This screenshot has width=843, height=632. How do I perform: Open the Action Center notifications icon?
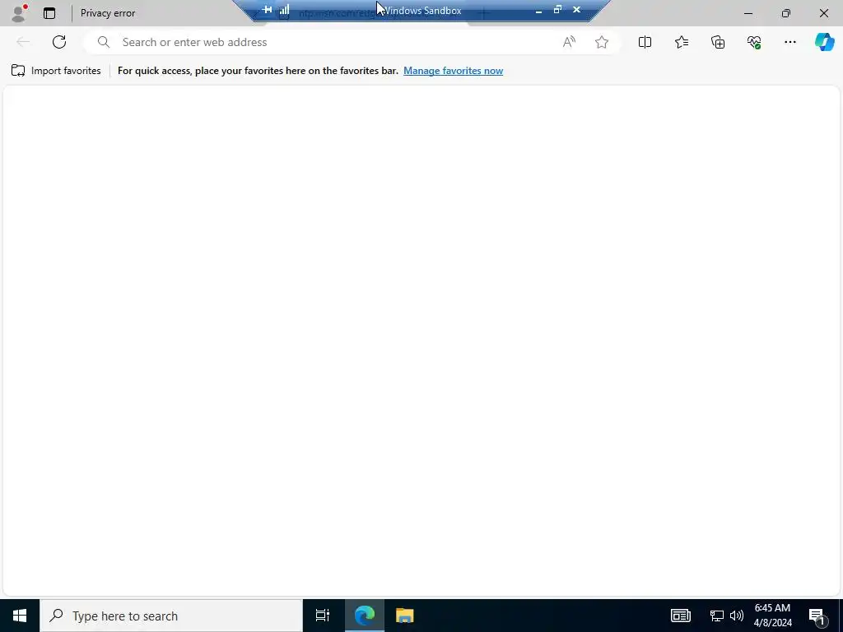(x=817, y=616)
